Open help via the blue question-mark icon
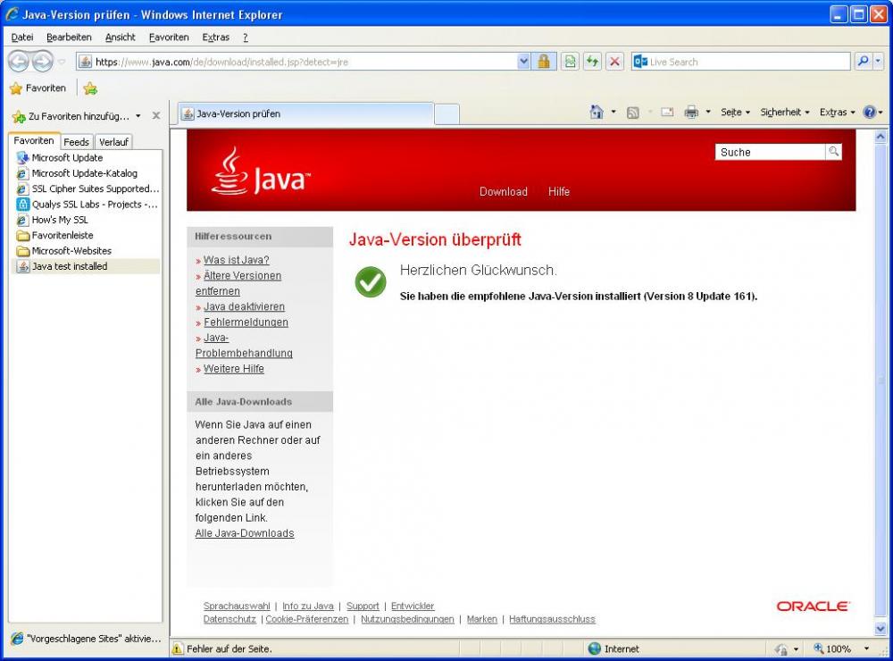The image size is (893, 661). click(868, 111)
